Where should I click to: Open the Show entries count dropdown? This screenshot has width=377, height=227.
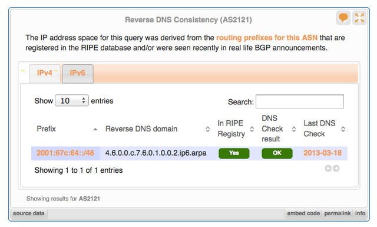[72, 100]
